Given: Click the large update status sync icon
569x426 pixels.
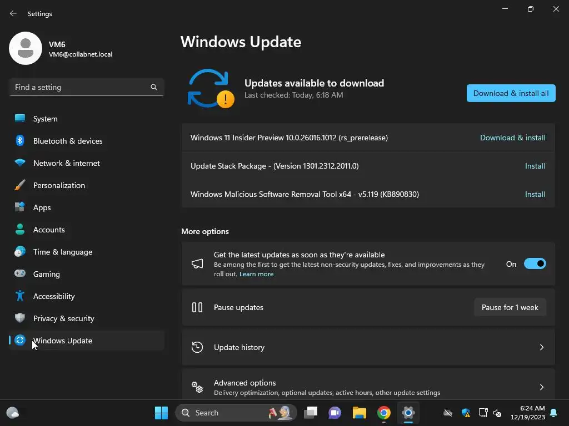Looking at the screenshot, I should pos(211,88).
